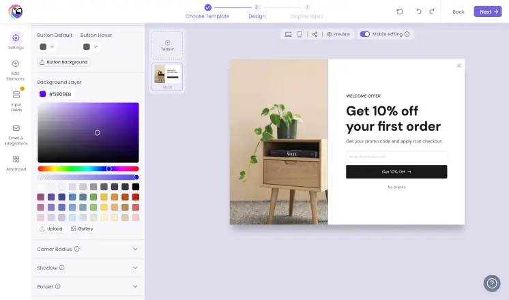Click the Next button

tap(488, 12)
